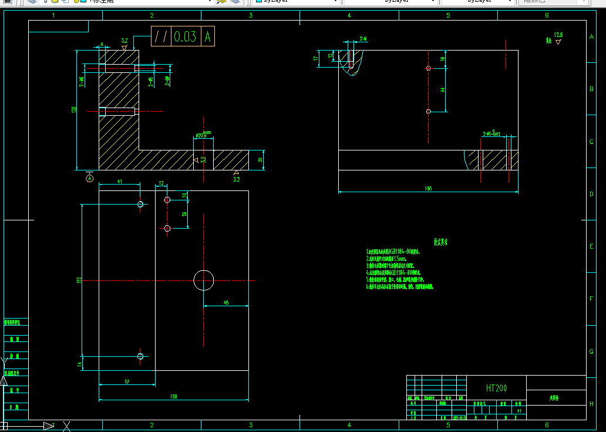Image resolution: width=606 pixels, height=432 pixels.
Task: Select the 2-M thread callout in the right view
Action: 363,39
